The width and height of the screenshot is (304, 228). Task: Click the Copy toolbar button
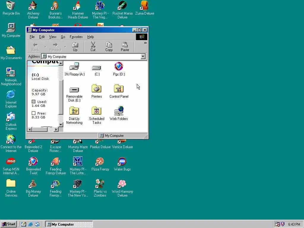tap(109, 47)
